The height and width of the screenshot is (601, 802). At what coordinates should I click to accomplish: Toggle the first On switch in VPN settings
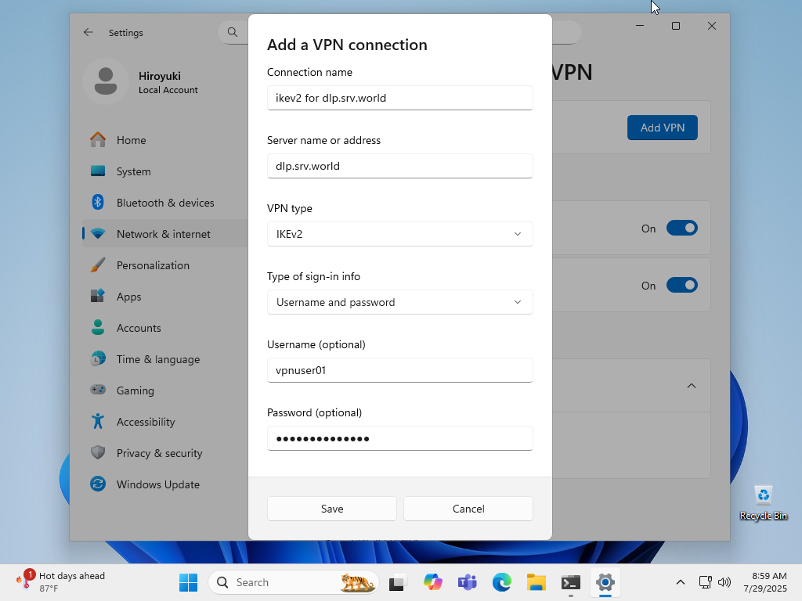[x=682, y=228]
